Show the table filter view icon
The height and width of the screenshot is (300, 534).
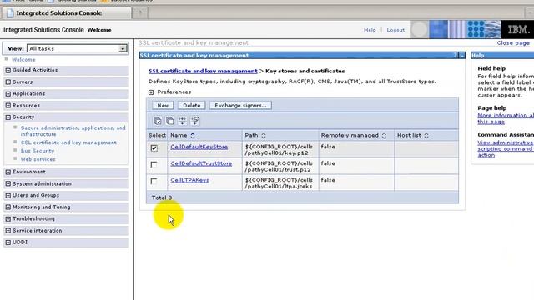tap(183, 121)
